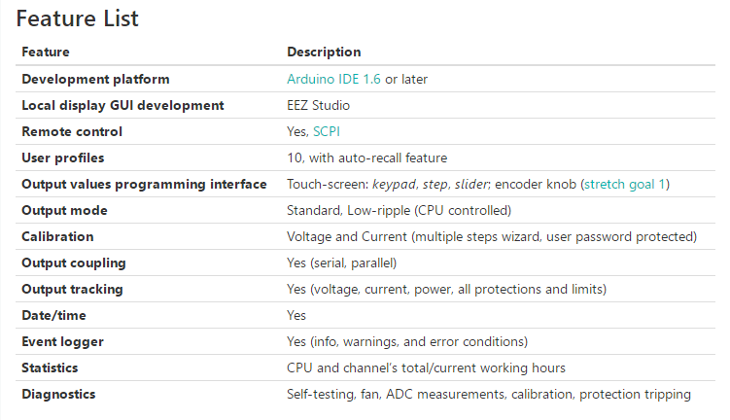Screen dimensions: 730x420
Task: Click the Remote control row label
Action: pos(72,132)
